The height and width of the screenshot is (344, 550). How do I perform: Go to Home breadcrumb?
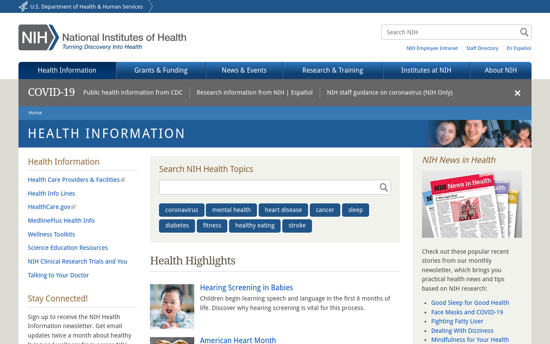click(35, 113)
